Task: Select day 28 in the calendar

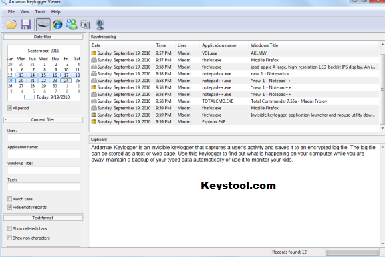Action: (x=32, y=86)
